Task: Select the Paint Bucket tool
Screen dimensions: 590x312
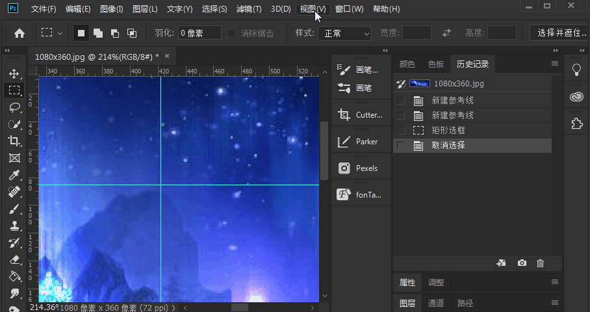Action: click(x=14, y=277)
